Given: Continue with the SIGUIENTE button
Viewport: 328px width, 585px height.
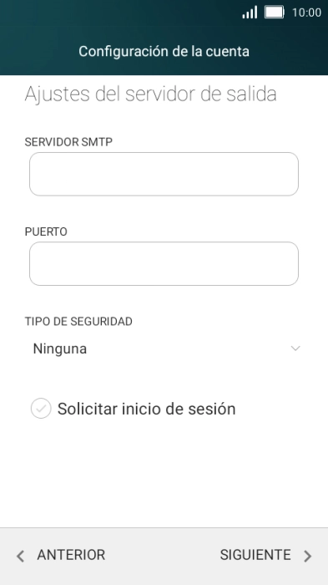Looking at the screenshot, I should 265,555.
